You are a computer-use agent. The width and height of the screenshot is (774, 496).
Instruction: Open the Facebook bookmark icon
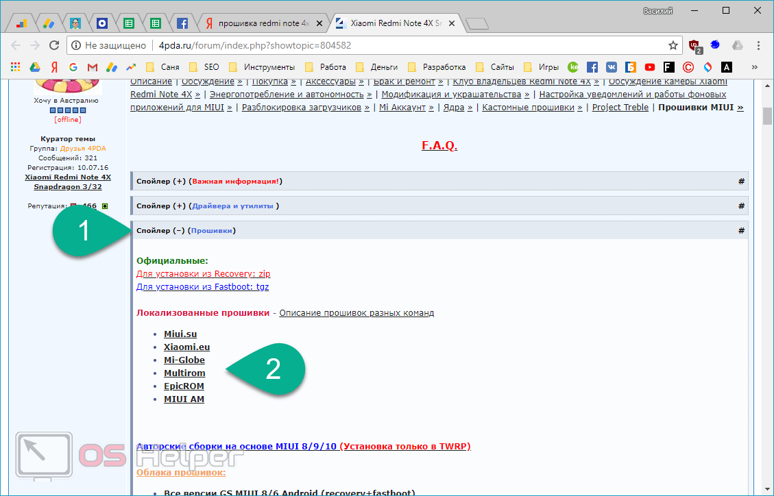point(592,67)
